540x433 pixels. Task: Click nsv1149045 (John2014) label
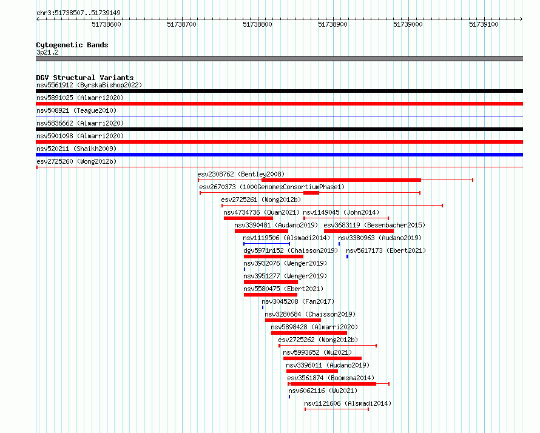pyautogui.click(x=341, y=212)
